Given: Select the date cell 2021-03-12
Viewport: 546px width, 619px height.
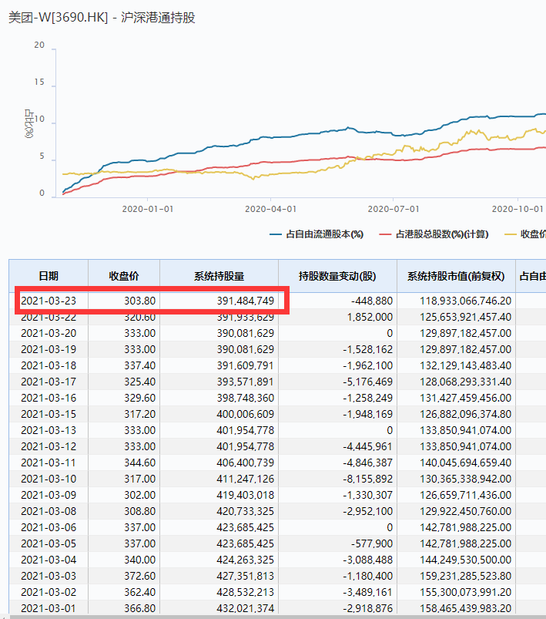Looking at the screenshot, I should pos(49,446).
